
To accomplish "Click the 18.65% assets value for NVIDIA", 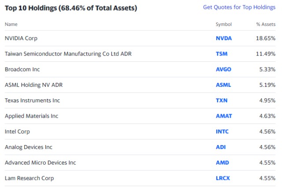I will coord(267,38).
